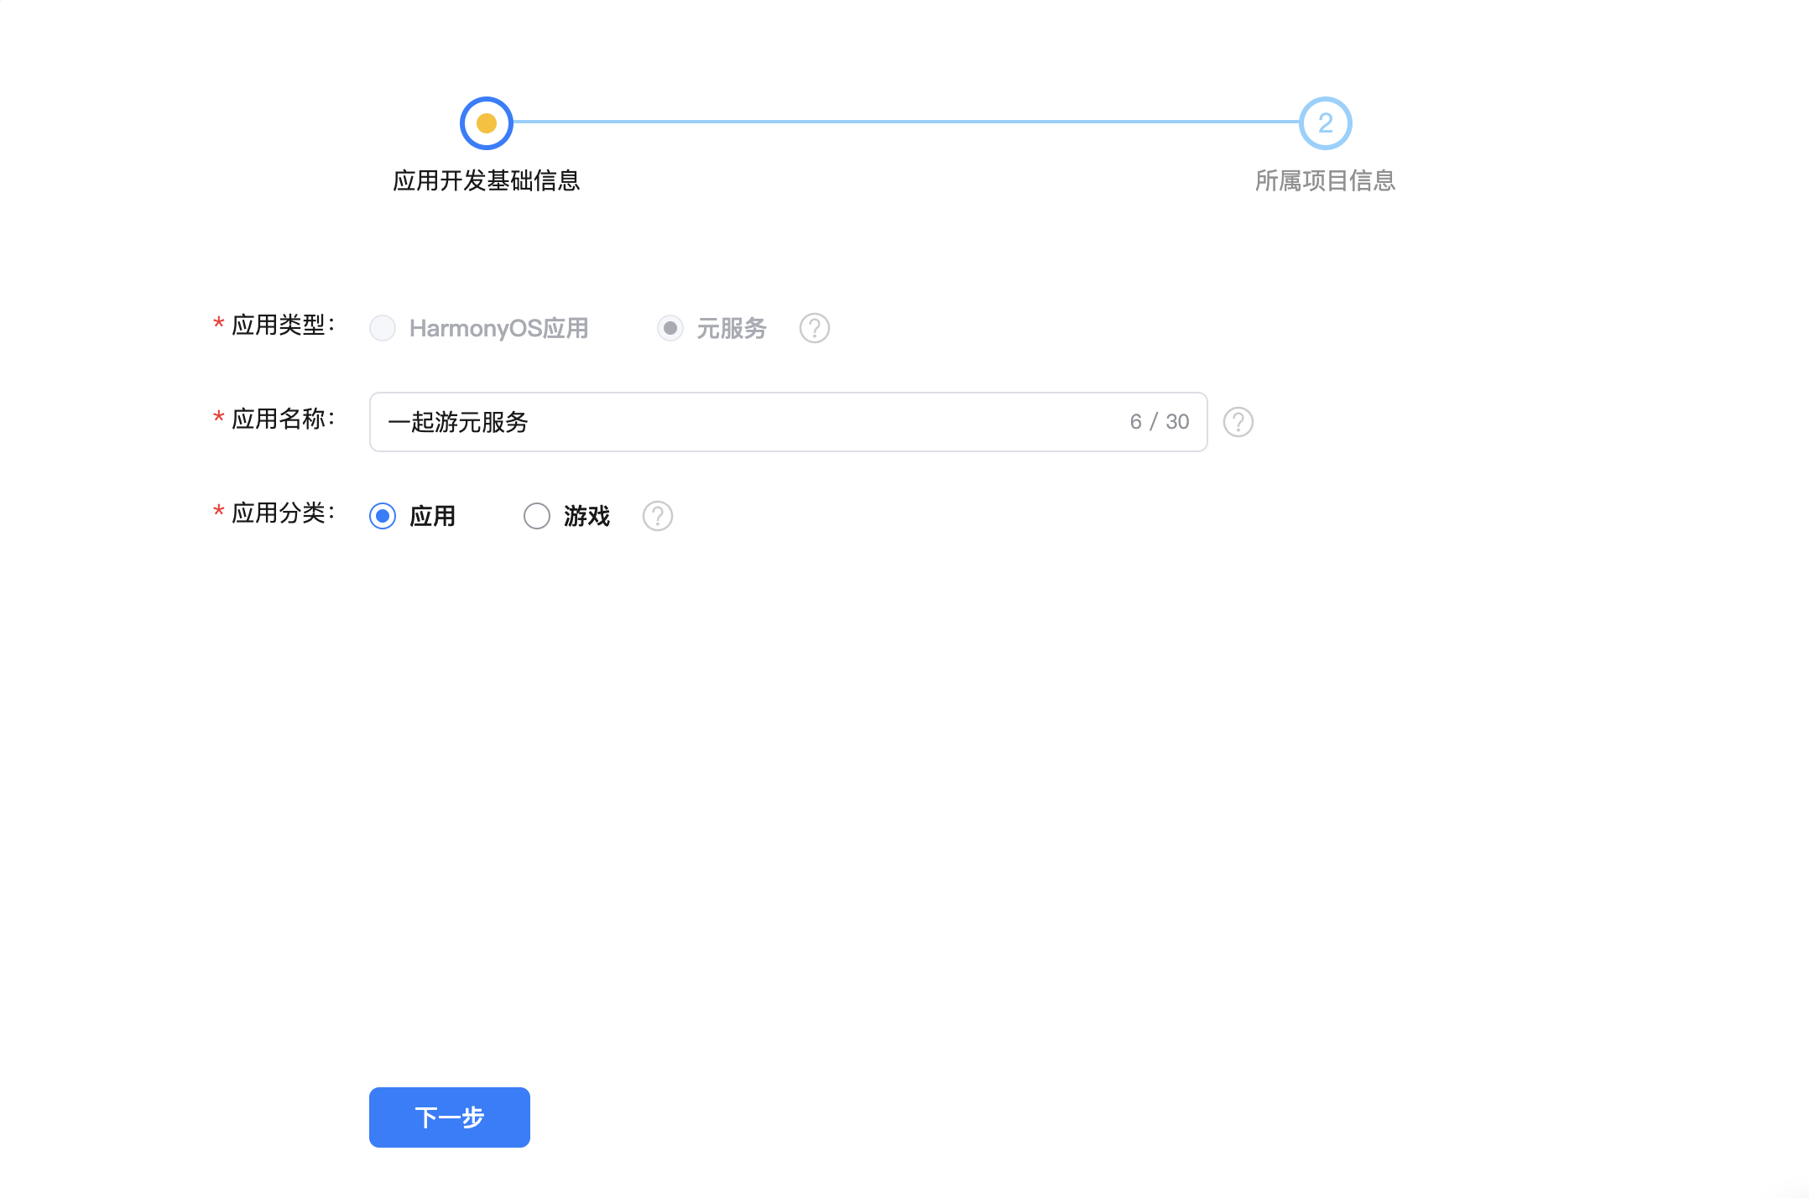Choose 游戏 category radio button

(x=537, y=516)
